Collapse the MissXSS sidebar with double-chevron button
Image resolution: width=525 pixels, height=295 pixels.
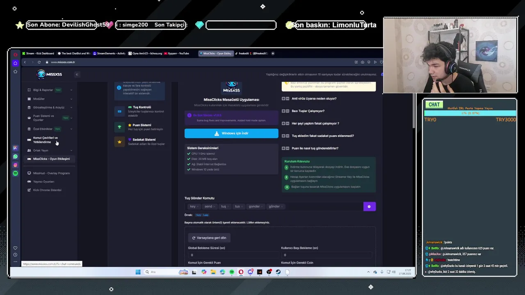[x=77, y=74]
